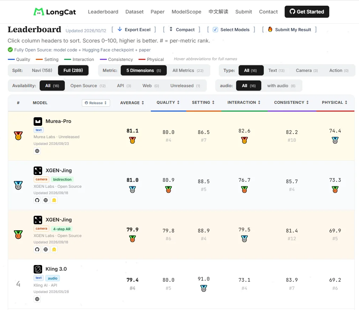Click the Kling 3.0 model logo
This screenshot has width=359, height=310.
38,269
